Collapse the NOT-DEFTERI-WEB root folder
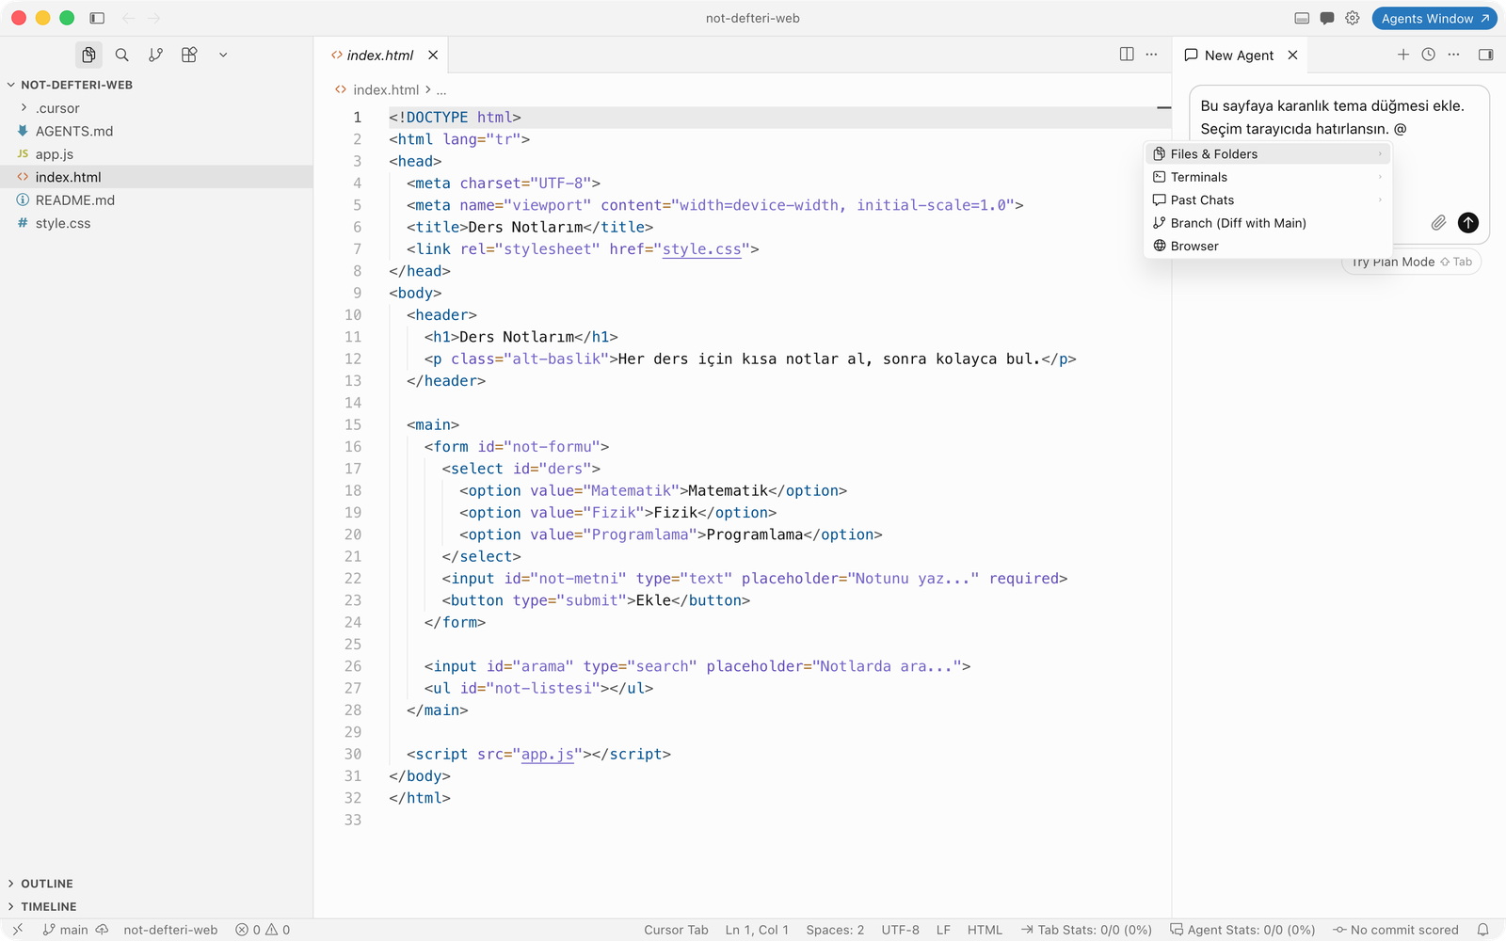This screenshot has width=1506, height=941. (x=156, y=85)
